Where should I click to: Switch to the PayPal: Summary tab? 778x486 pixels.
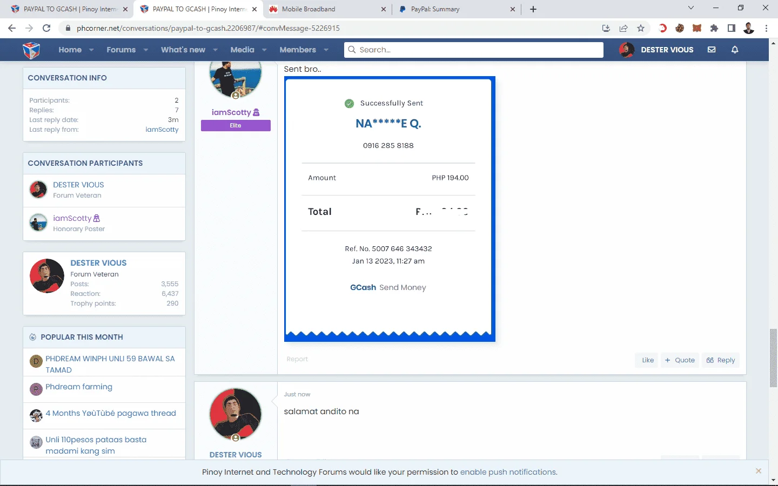point(457,9)
